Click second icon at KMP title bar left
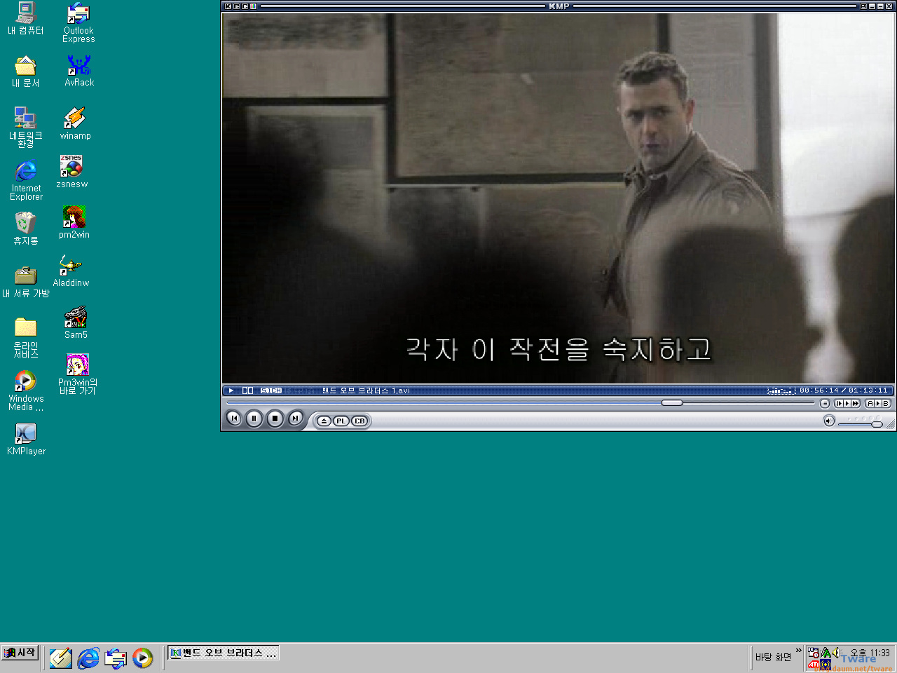The image size is (897, 673). [236, 6]
